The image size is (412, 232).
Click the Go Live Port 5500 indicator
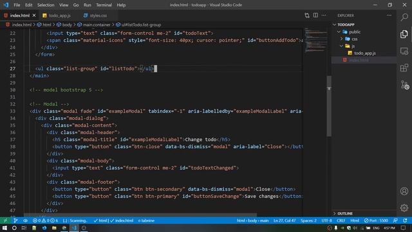[376, 220]
